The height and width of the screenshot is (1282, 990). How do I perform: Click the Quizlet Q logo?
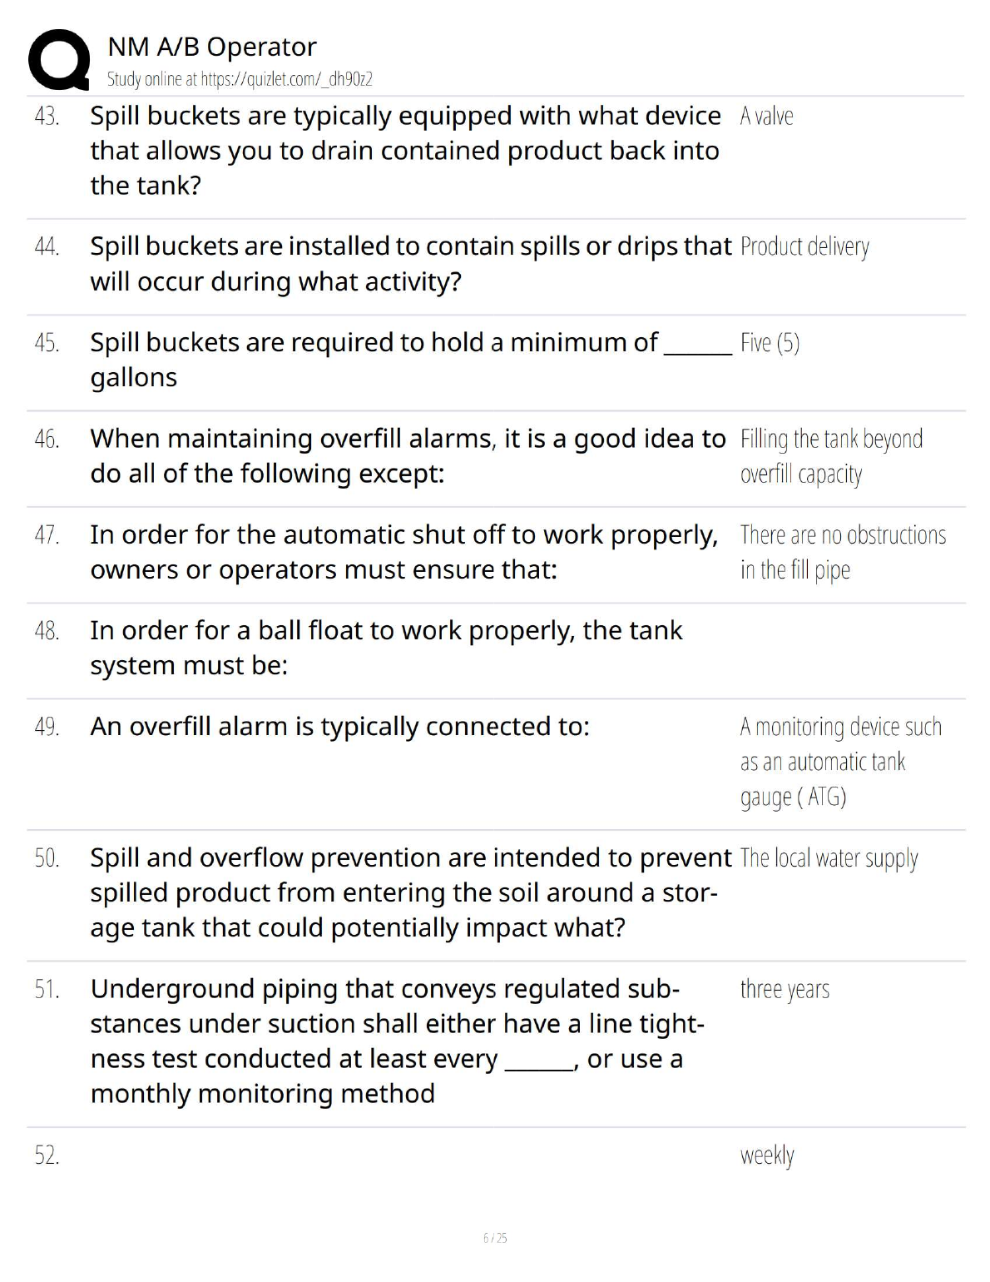click(x=59, y=60)
